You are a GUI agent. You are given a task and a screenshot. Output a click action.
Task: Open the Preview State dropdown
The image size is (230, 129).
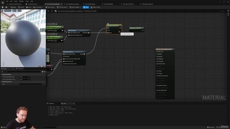tap(62, 7)
